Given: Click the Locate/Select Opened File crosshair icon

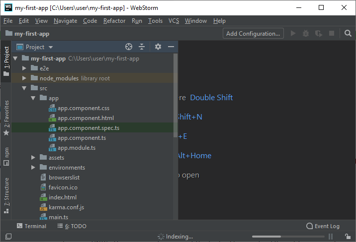Looking at the screenshot, I should [x=129, y=47].
